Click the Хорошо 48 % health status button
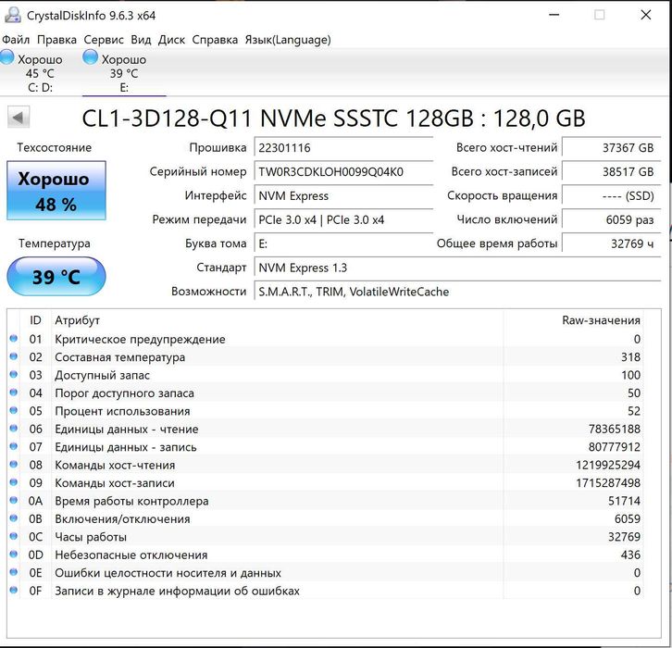This screenshot has width=672, height=648. [x=56, y=191]
